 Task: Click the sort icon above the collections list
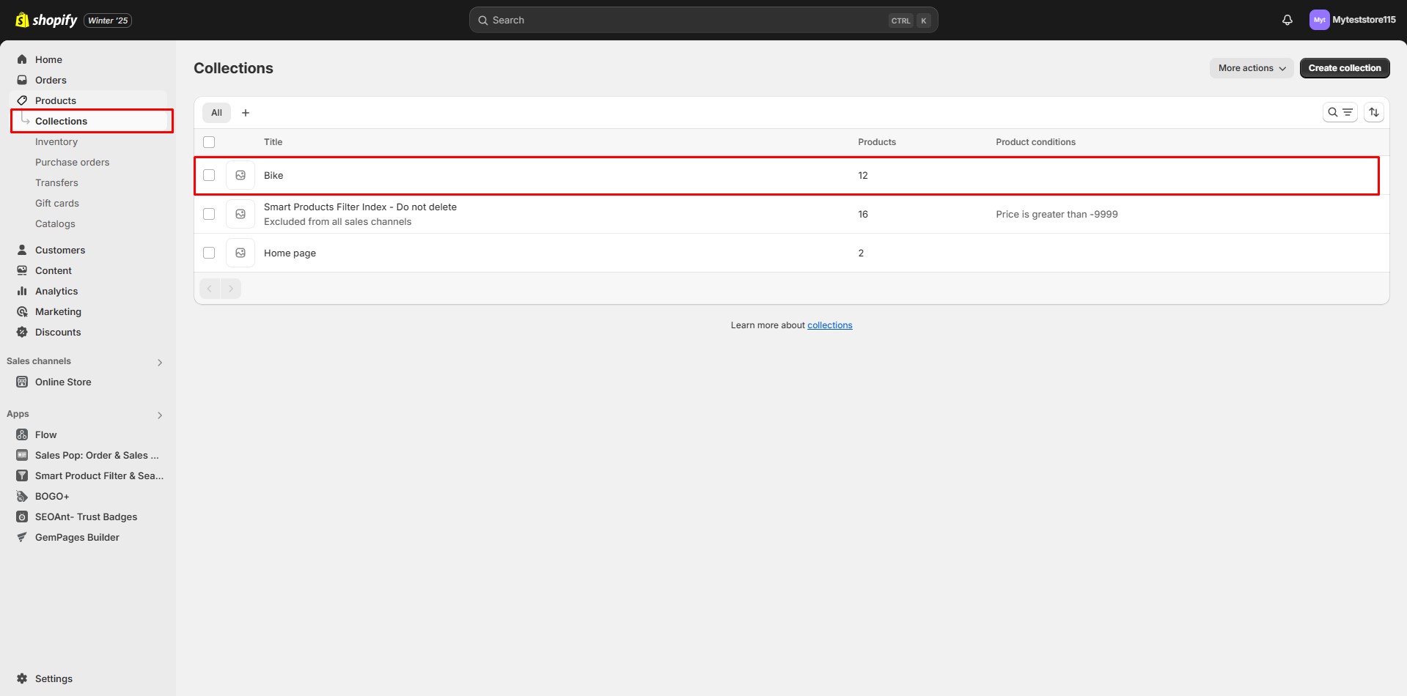click(x=1375, y=112)
